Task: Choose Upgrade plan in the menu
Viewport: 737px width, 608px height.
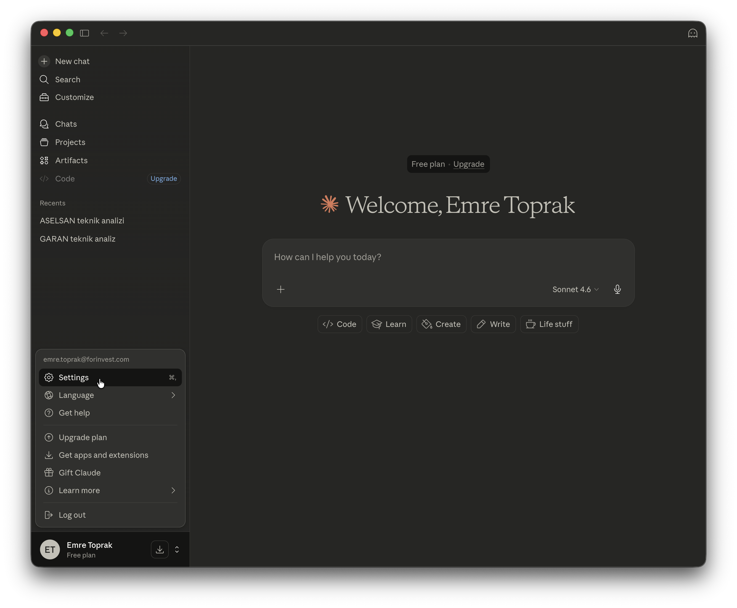Action: click(110, 437)
